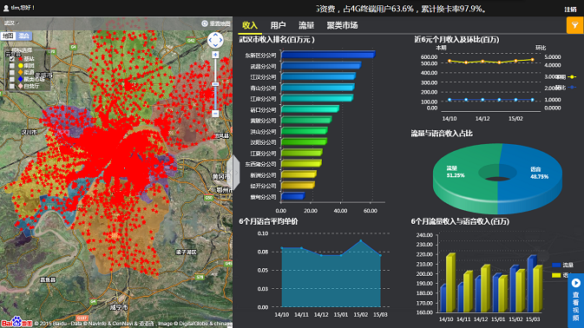Collapse the map panel with the side arrow handle
The image size is (584, 328).
pyautogui.click(x=233, y=174)
